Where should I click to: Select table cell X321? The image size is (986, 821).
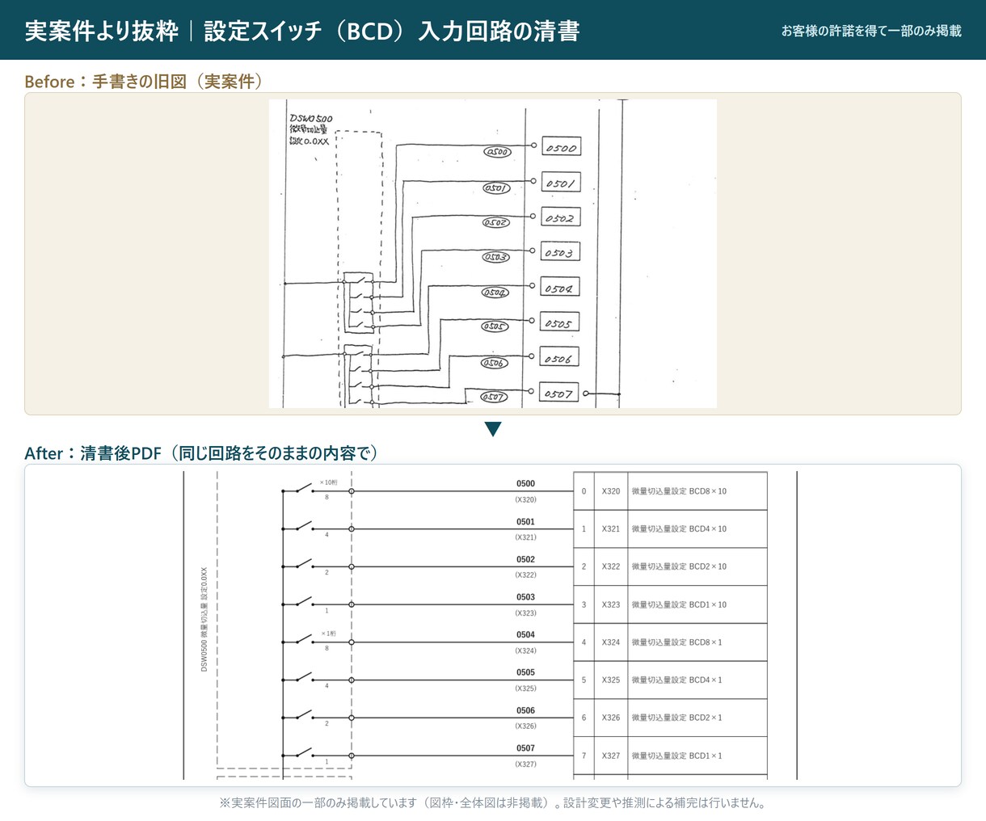coord(611,528)
